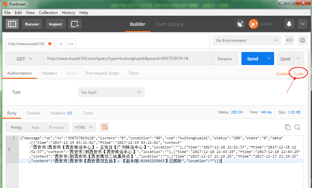The image size is (312, 188).
Task: Click the info icon in gutter
Action: pos(9,149)
